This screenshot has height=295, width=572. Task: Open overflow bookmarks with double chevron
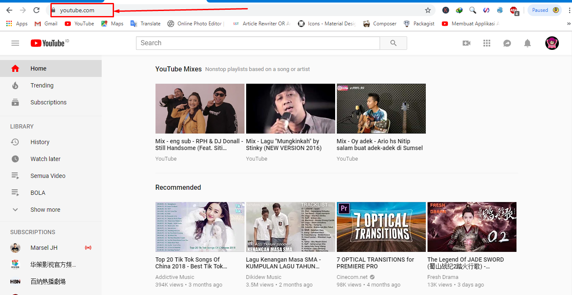(568, 24)
